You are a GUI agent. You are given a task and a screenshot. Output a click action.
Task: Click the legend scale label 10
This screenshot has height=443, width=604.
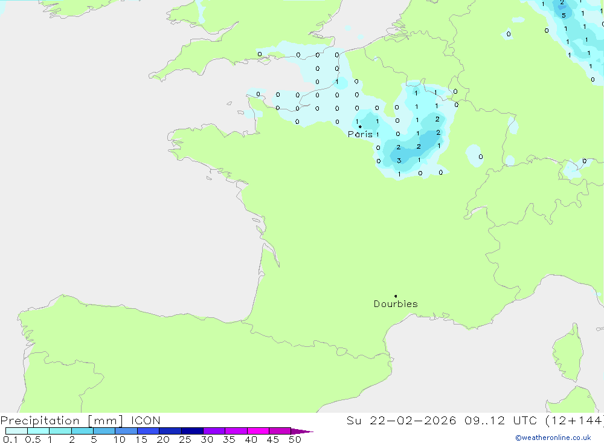(x=120, y=439)
